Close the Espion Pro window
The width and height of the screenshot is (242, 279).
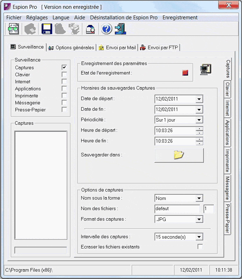coord(229,5)
